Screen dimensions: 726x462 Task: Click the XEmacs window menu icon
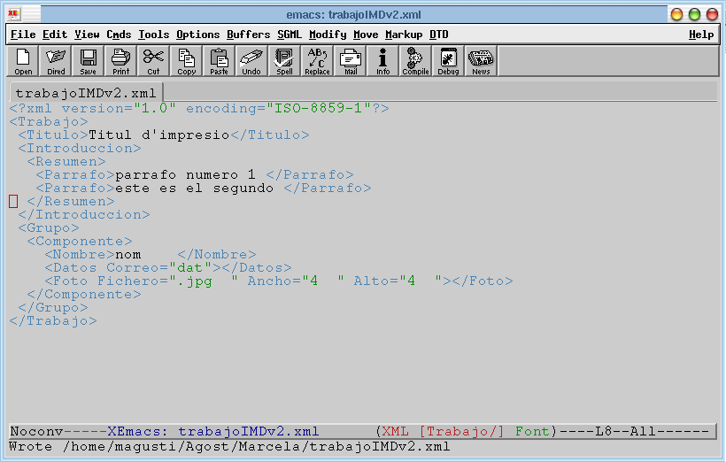pyautogui.click(x=13, y=14)
